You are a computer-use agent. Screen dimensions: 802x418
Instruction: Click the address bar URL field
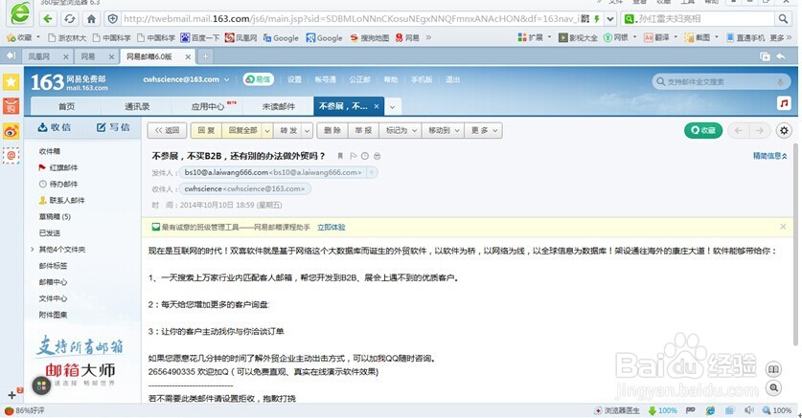pos(351,19)
